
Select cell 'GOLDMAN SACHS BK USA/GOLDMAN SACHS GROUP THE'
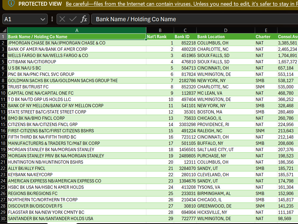coord(77,81)
